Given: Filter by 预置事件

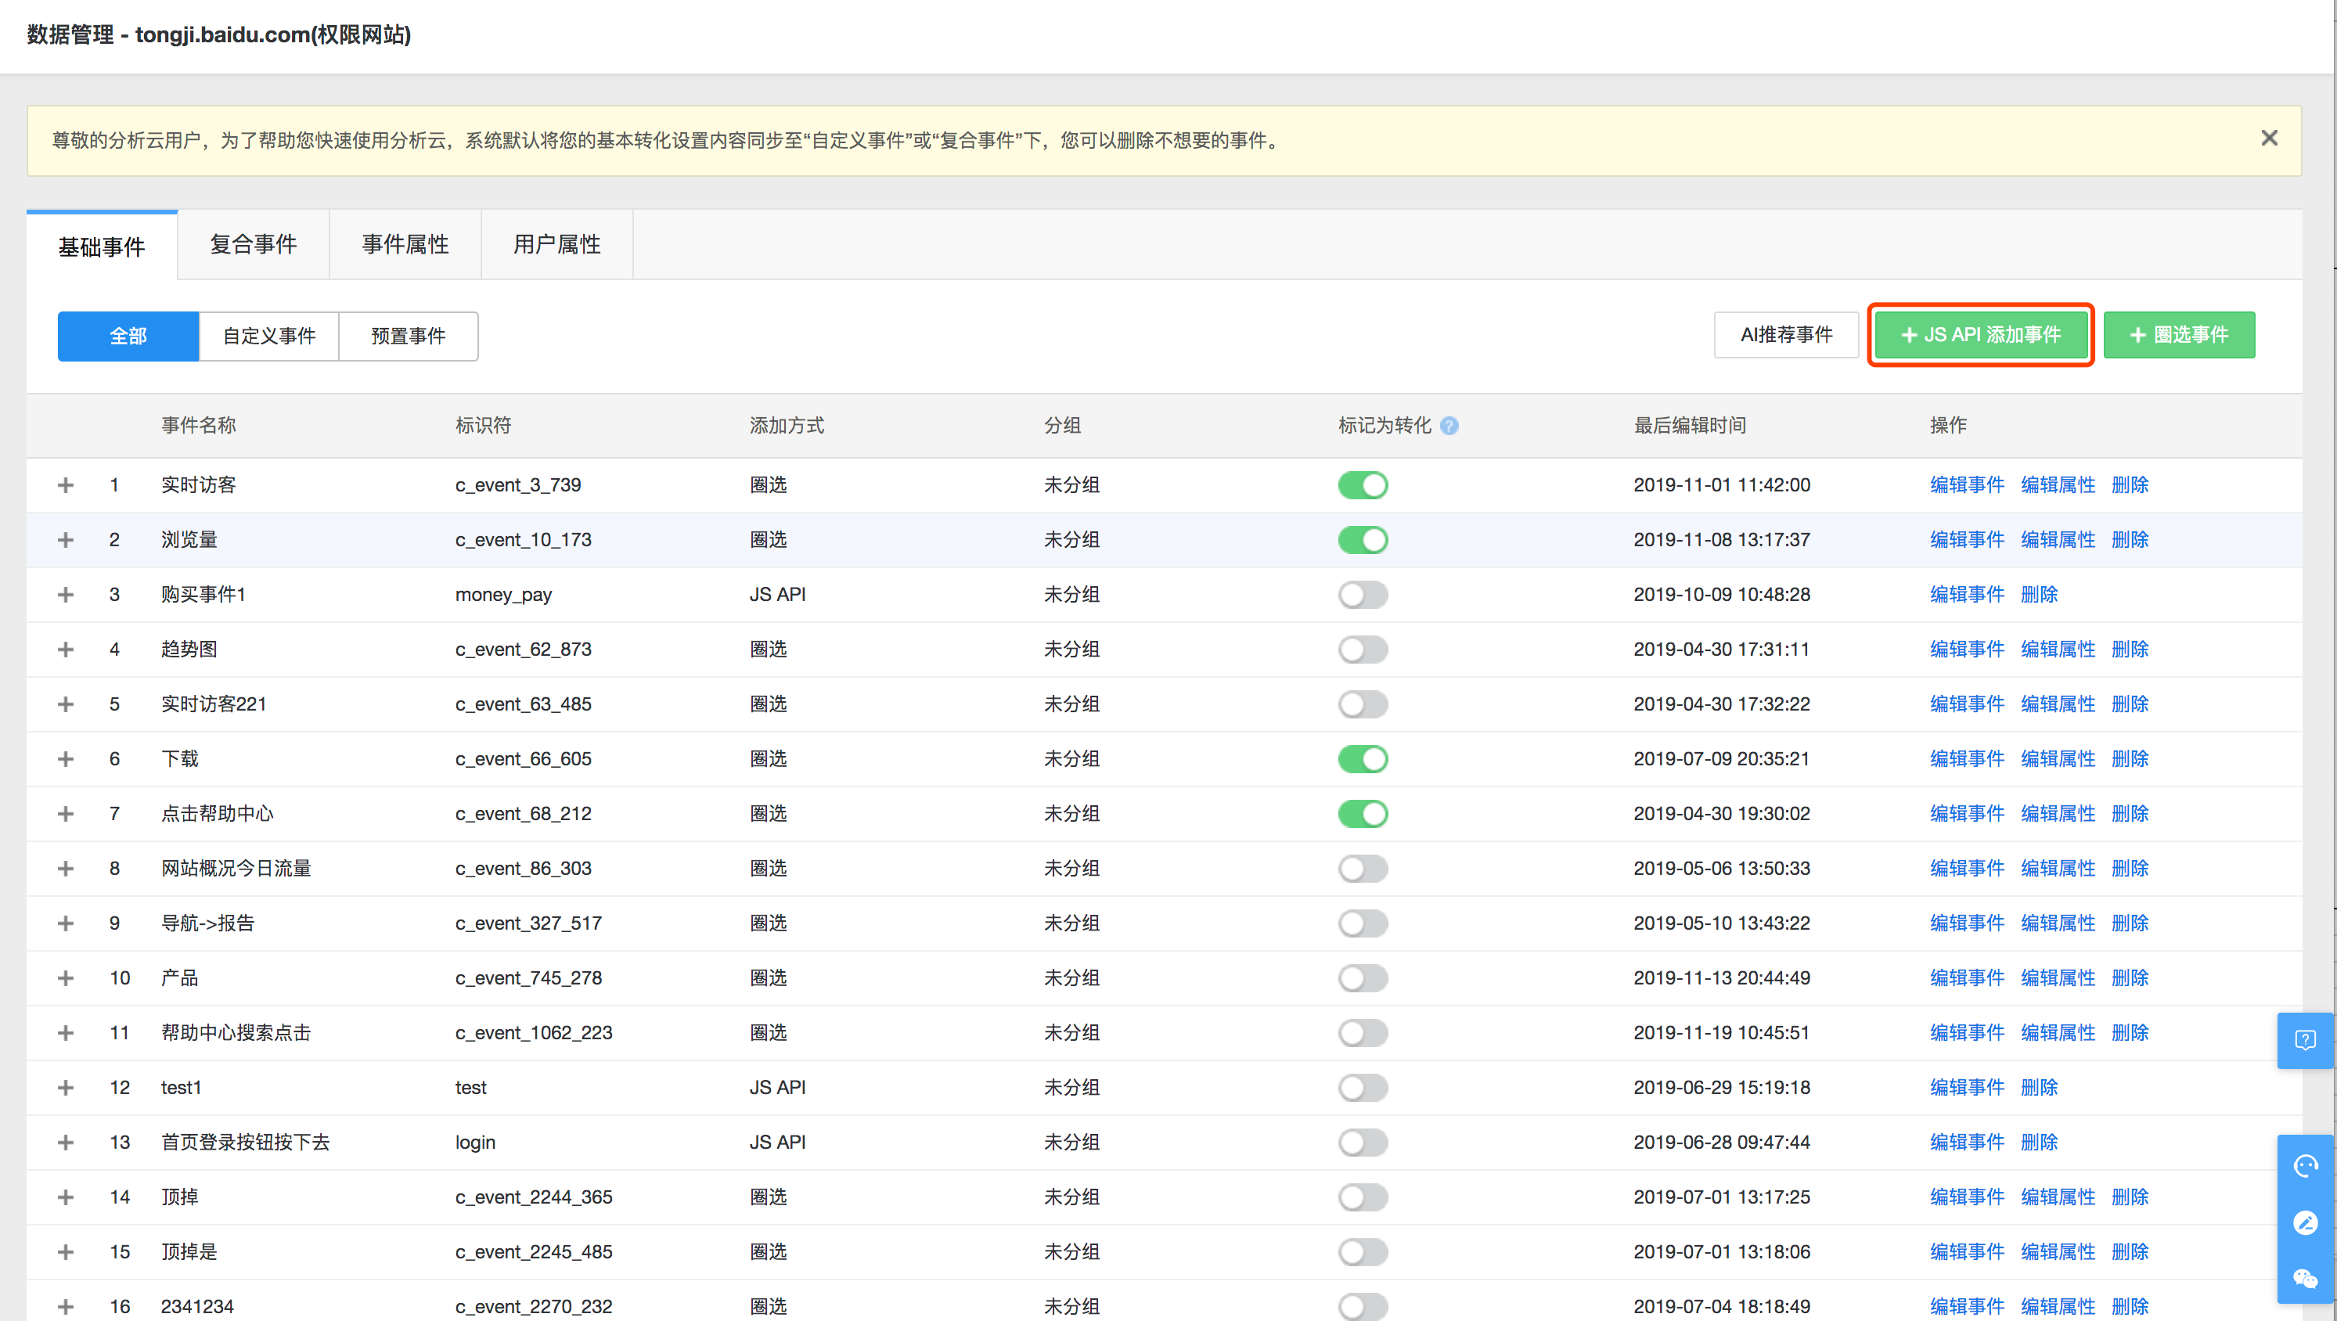Looking at the screenshot, I should coord(409,337).
